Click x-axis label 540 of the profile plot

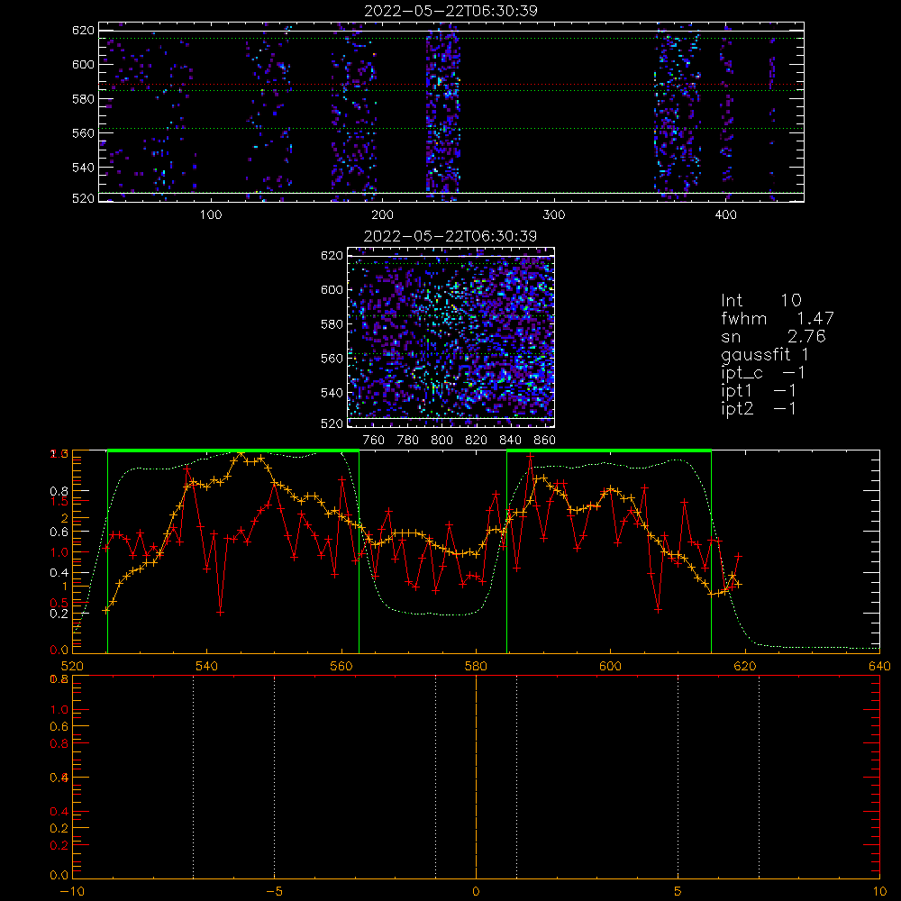207,667
